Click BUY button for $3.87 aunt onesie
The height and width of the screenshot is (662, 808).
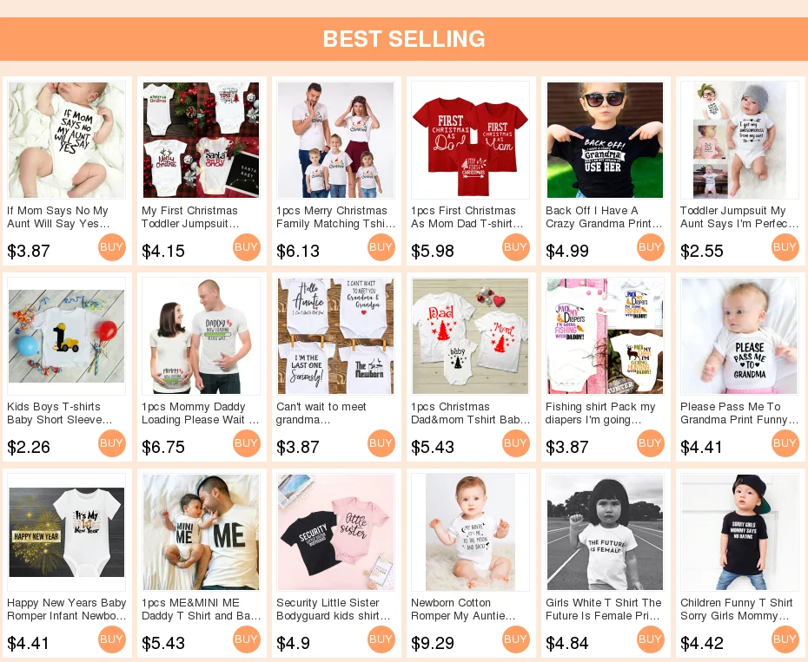(x=112, y=247)
